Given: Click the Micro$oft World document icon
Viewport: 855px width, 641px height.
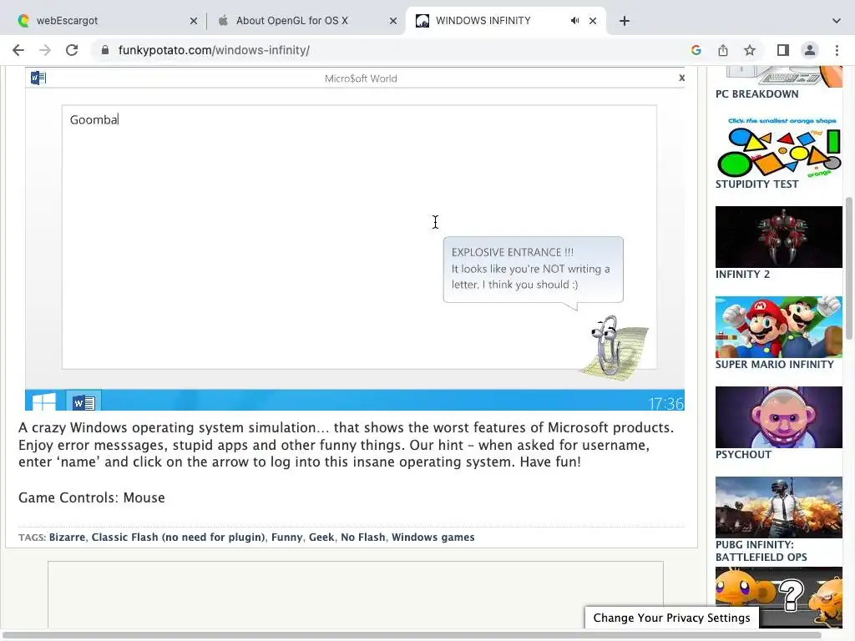Looking at the screenshot, I should [38, 78].
